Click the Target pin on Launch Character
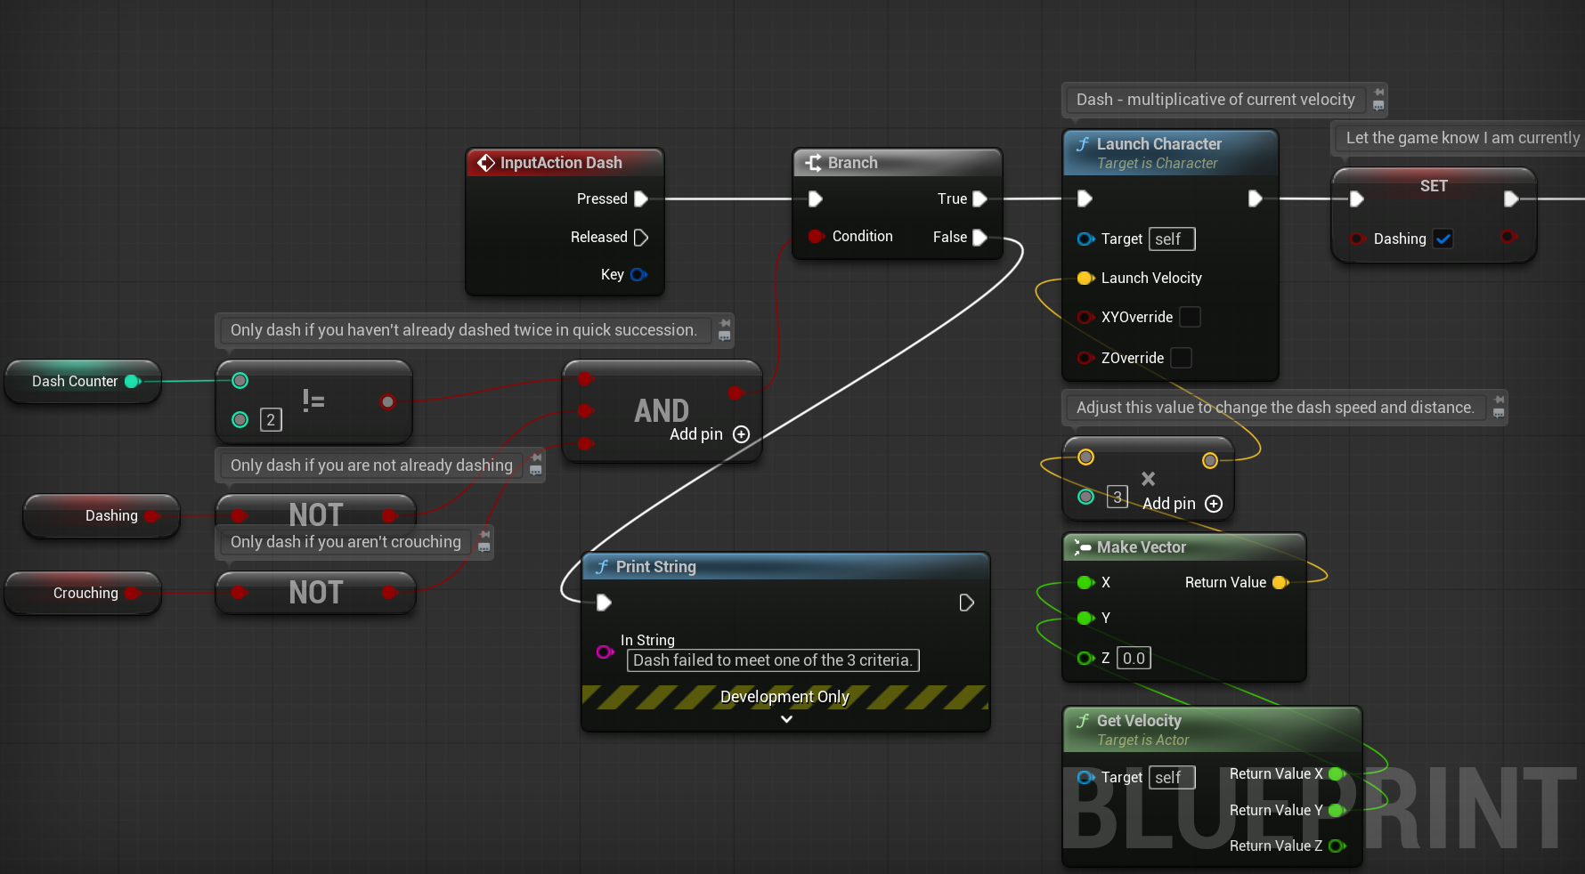 tap(1085, 239)
